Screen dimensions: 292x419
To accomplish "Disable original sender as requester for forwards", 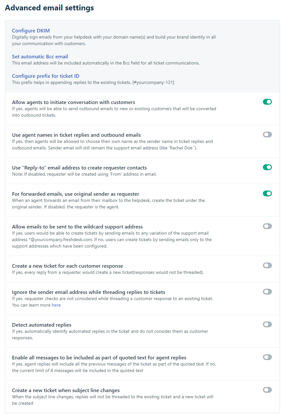I will click(x=267, y=194).
